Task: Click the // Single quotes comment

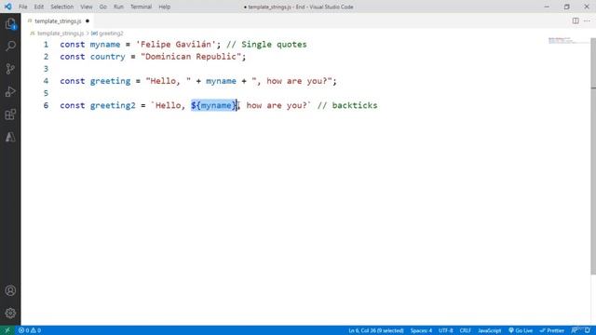Action: (x=266, y=45)
